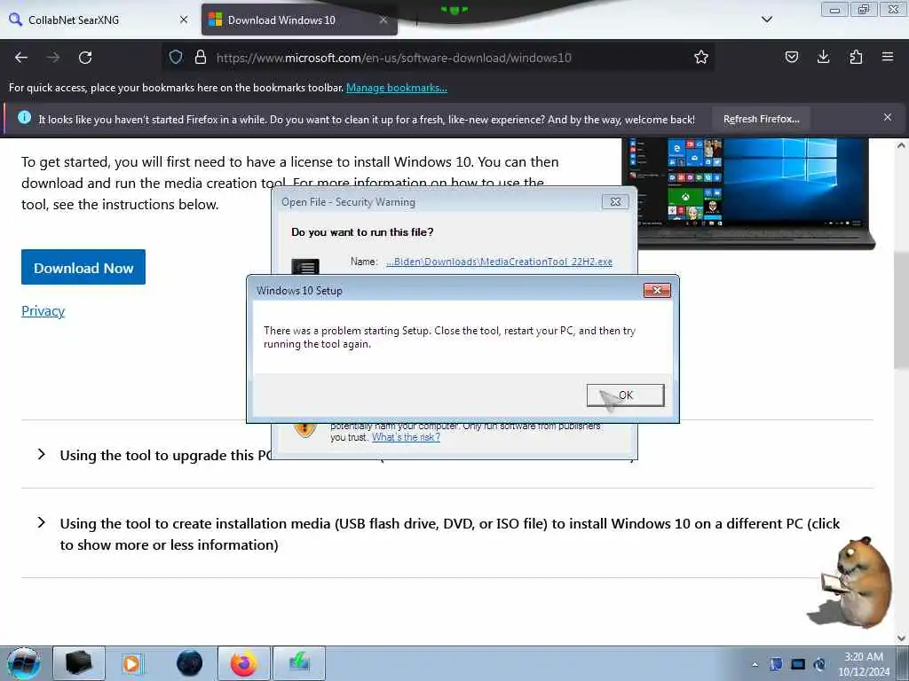Open the list all tabs dropdown
This screenshot has width=909, height=681.
(766, 20)
